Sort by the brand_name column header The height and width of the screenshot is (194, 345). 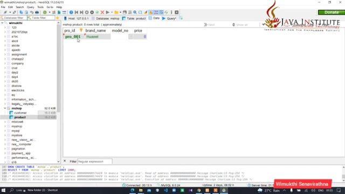(95, 31)
